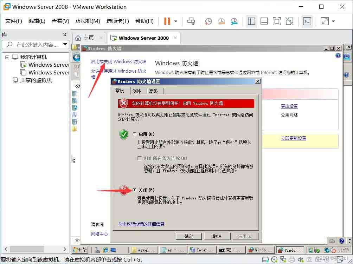This screenshot has width=353, height=264.
Task: Switch to the Windows Server 2008 tab
Action: click(144, 38)
